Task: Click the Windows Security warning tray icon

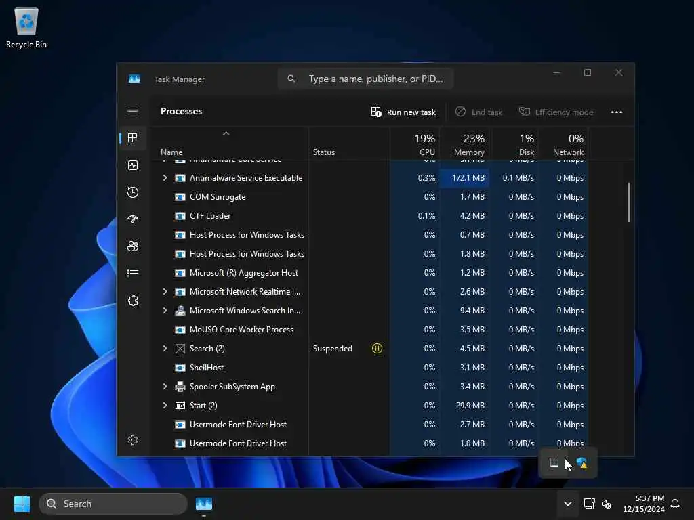Action: click(x=582, y=463)
